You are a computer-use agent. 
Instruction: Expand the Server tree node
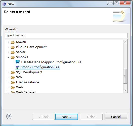click(x=8, y=52)
